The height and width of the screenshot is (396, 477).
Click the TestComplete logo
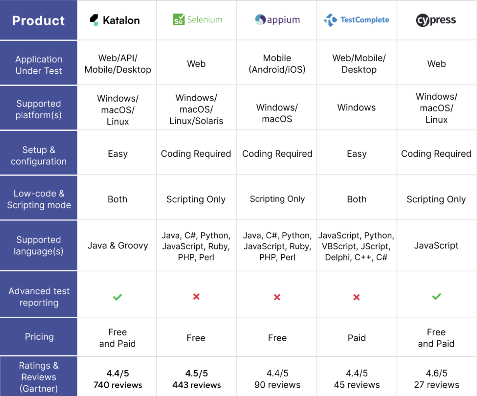(356, 20)
